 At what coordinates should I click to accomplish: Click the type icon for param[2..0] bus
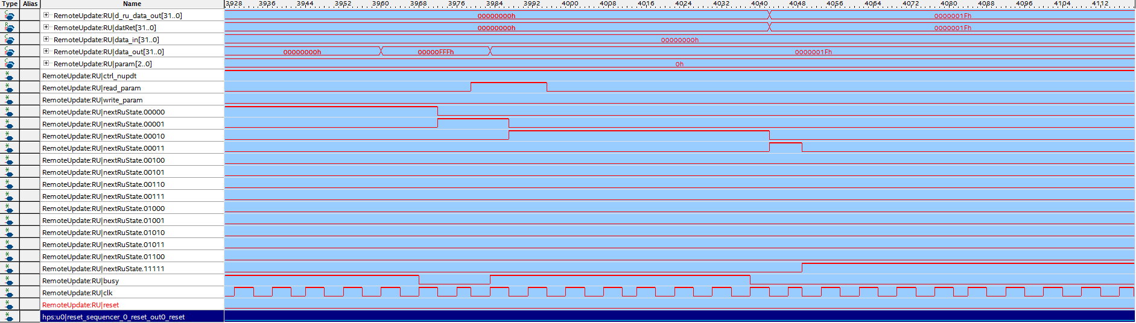point(10,64)
